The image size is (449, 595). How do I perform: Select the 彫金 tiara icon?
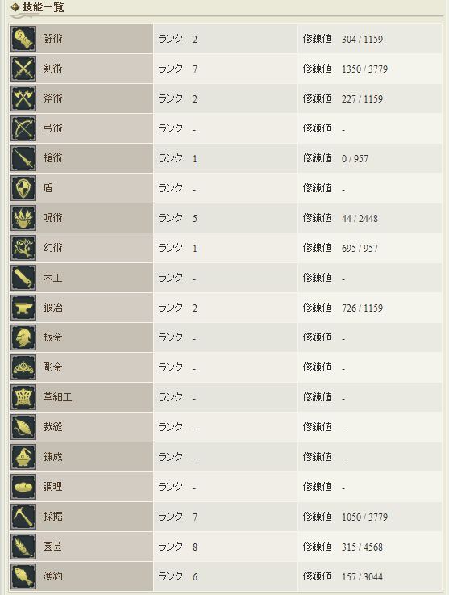(x=23, y=367)
